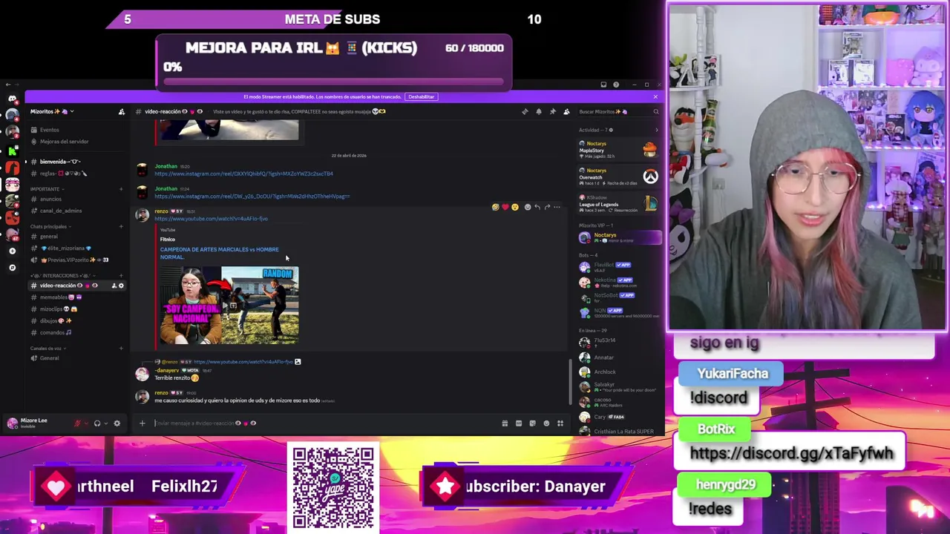This screenshot has height=534, width=950.
Task: Open the emoji picker in message bar
Action: [546, 423]
